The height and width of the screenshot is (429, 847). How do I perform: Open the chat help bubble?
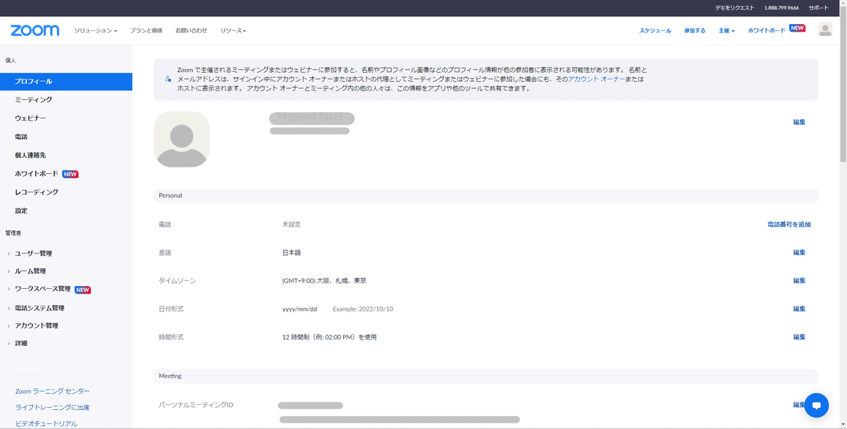pyautogui.click(x=816, y=405)
